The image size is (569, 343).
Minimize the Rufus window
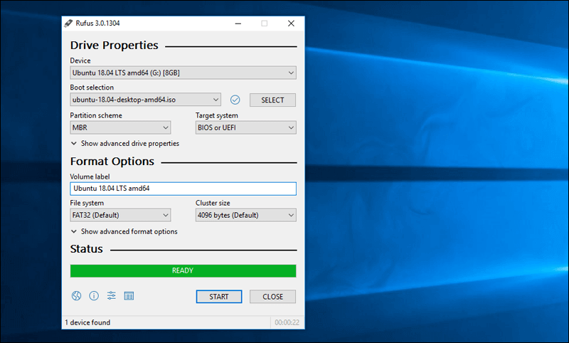(x=238, y=23)
